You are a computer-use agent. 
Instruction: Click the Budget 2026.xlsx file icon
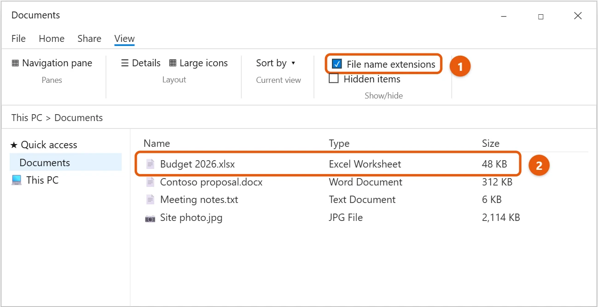(x=150, y=164)
